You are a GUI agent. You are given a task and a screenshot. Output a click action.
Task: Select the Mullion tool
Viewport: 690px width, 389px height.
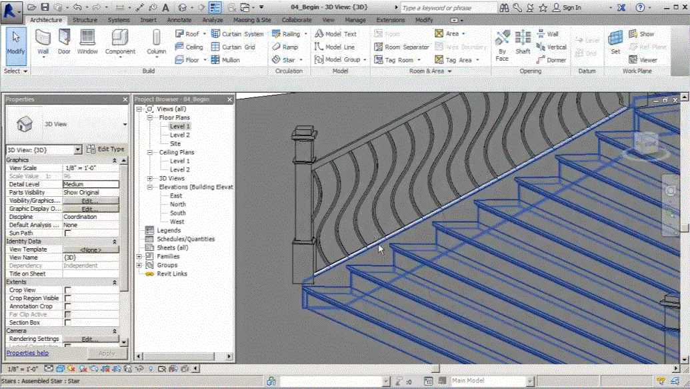(225, 59)
